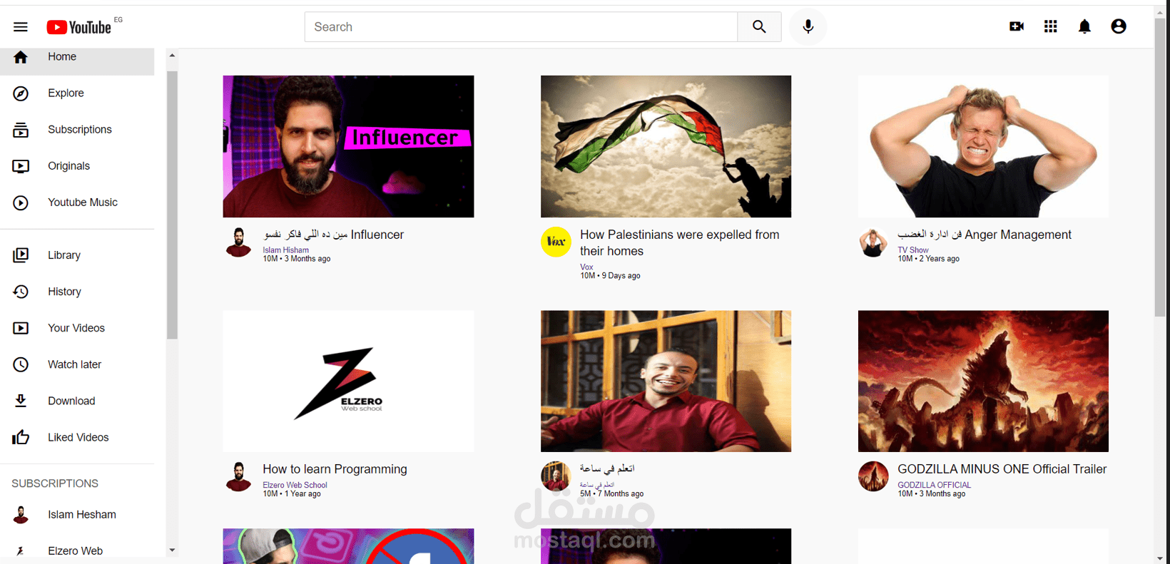Click the Your Videos icon
Screen dimensions: 1170x564
[21, 328]
